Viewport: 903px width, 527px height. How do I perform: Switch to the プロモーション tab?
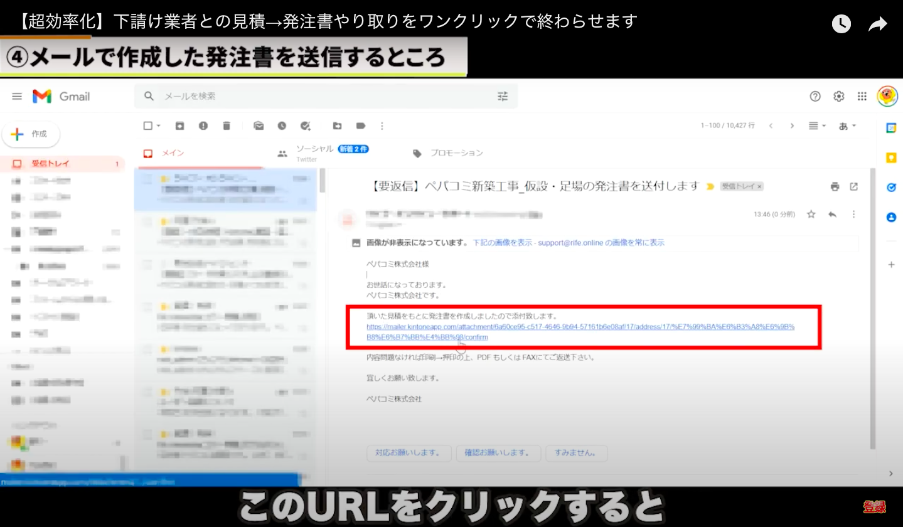point(456,153)
